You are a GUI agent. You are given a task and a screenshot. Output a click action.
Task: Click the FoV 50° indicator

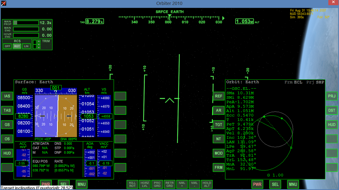[323, 17]
